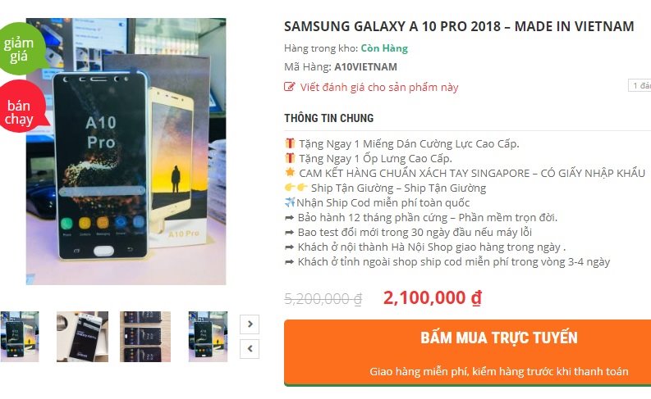Click the 'Còn Hàng' stock status text
This screenshot has height=399, width=651.
point(384,48)
